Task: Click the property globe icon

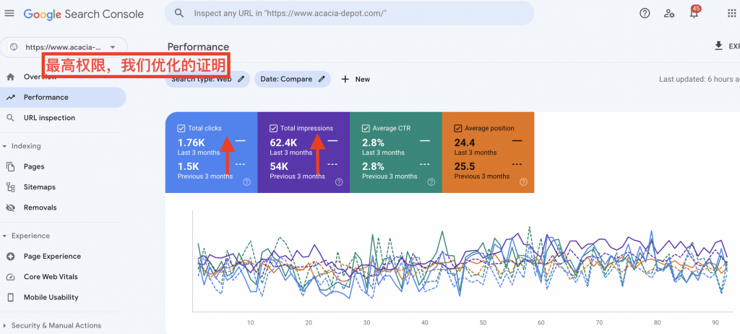Action: coord(14,47)
